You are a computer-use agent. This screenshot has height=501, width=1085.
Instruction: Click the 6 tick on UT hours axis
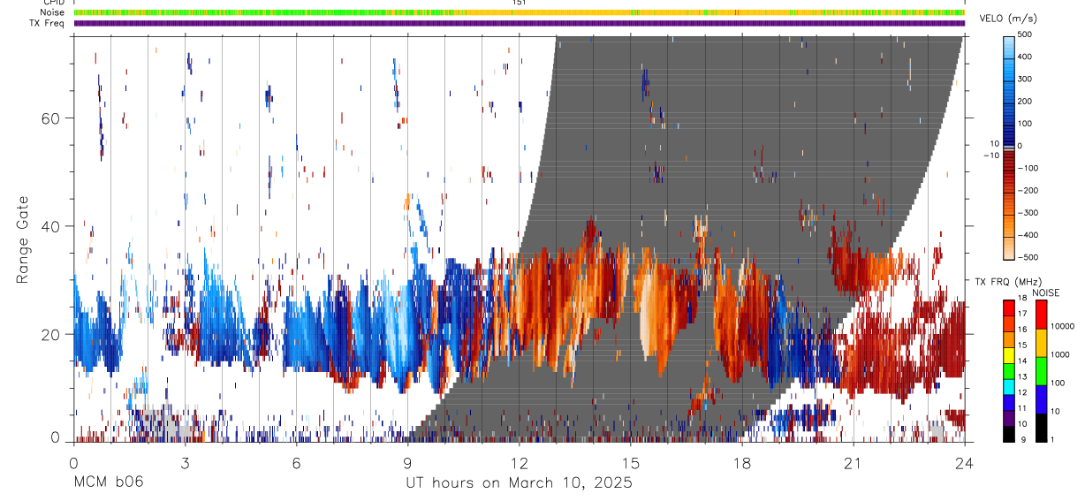click(296, 463)
